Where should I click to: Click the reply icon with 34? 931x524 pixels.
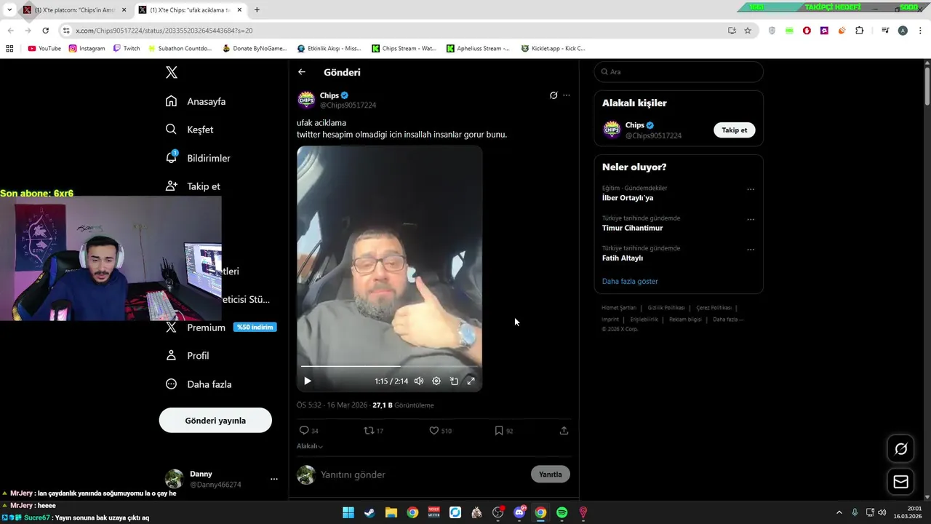(x=309, y=431)
